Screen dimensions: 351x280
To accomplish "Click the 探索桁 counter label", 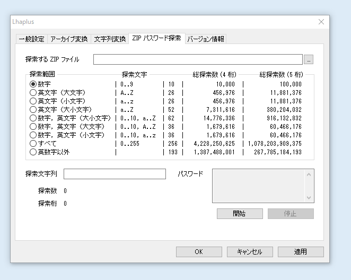I will (x=48, y=204).
